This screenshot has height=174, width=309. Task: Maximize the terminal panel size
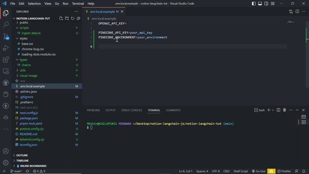coord(297,110)
